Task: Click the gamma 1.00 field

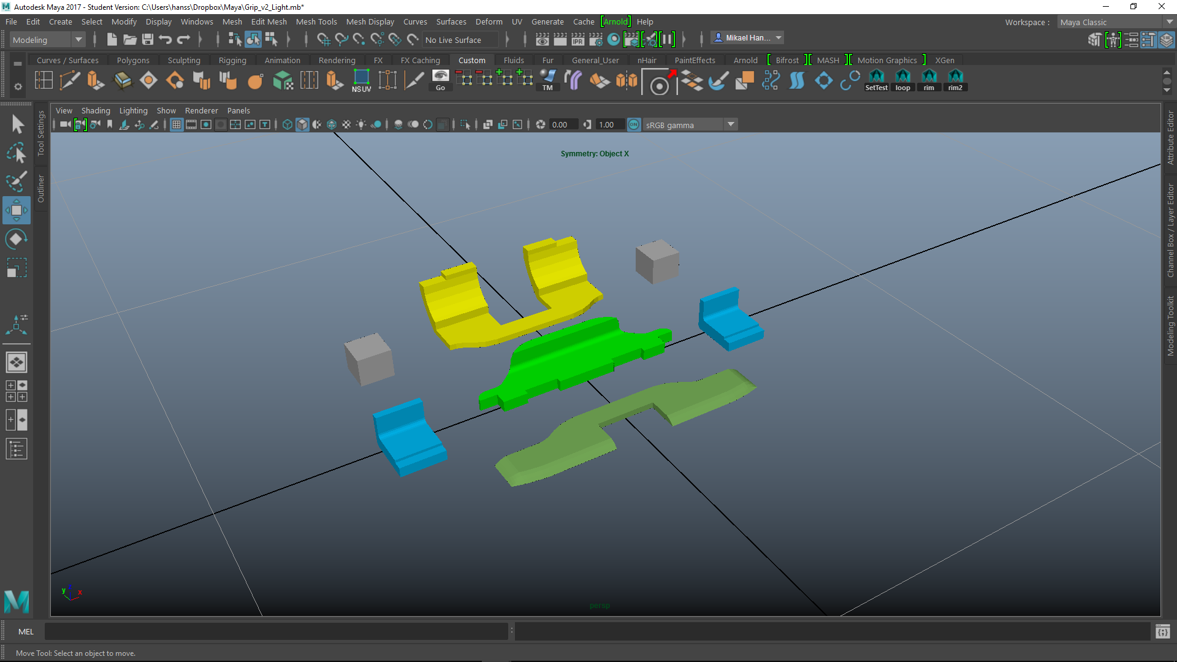Action: [610, 124]
